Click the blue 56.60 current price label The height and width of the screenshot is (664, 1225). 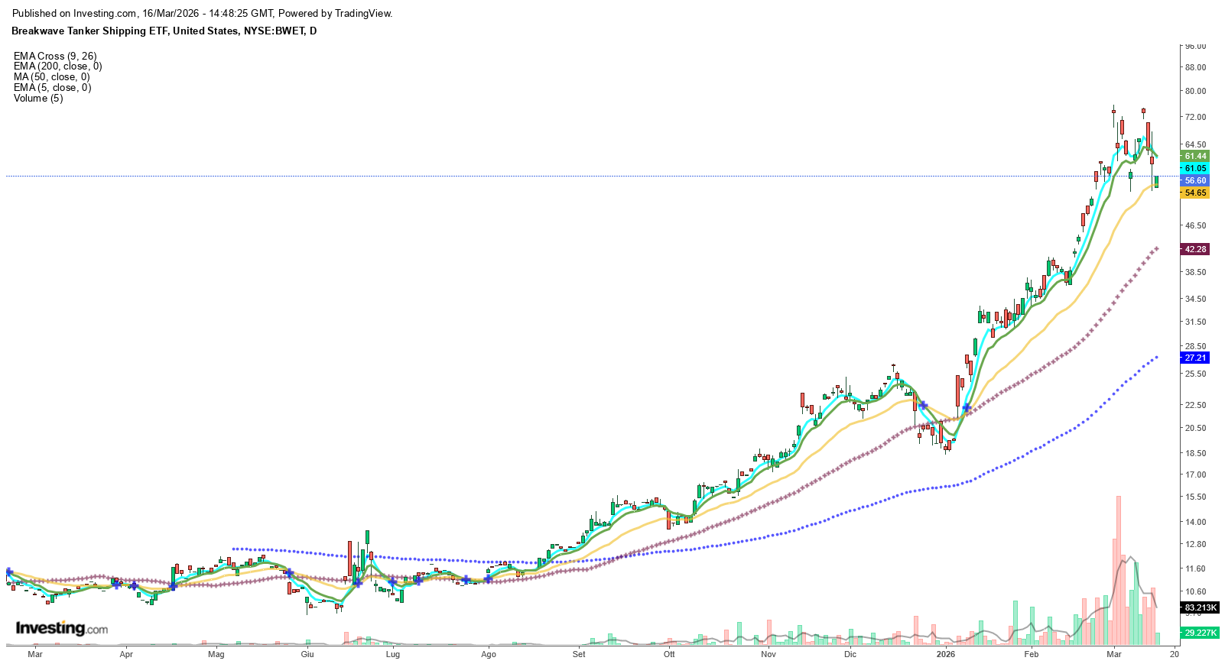[1195, 181]
